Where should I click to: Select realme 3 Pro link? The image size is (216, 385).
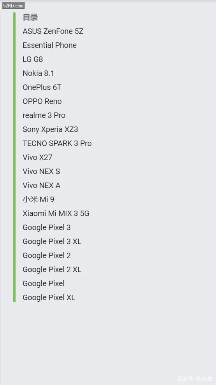click(x=44, y=115)
